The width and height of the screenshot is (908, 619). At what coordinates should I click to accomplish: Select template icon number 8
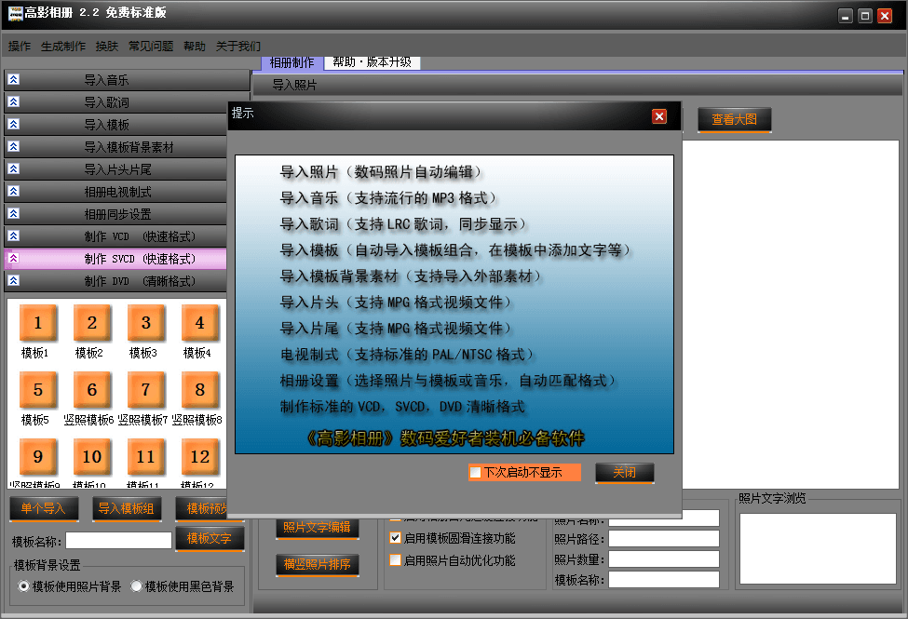pos(200,390)
